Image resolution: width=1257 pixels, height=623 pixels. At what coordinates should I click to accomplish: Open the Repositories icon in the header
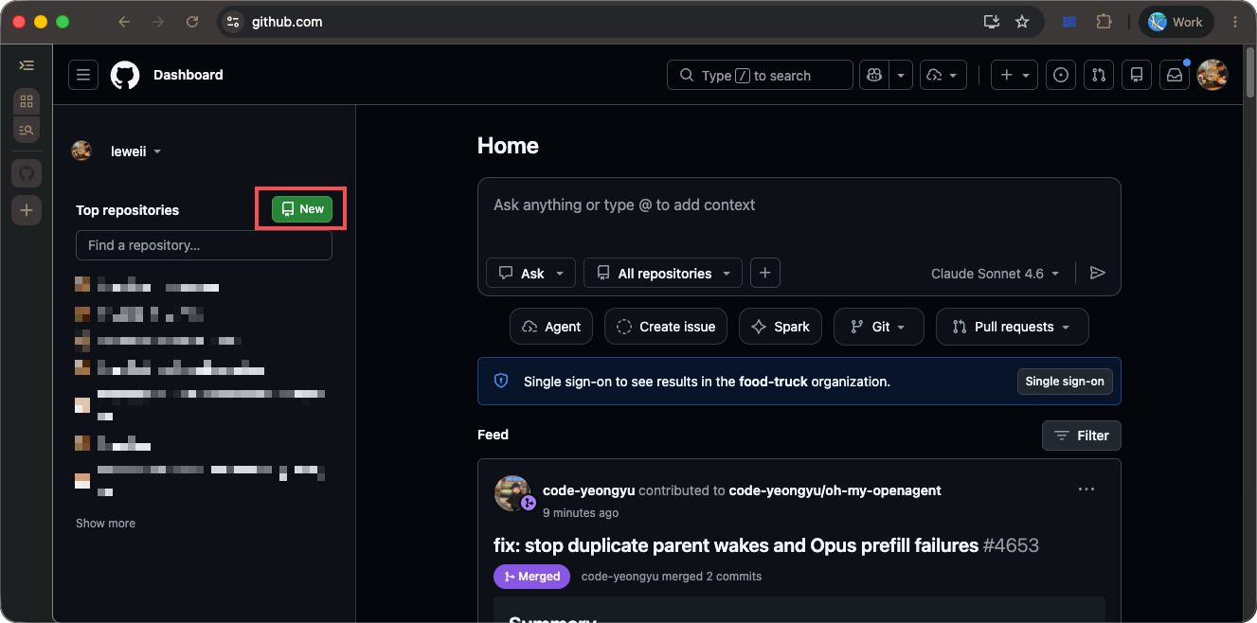(x=1137, y=75)
